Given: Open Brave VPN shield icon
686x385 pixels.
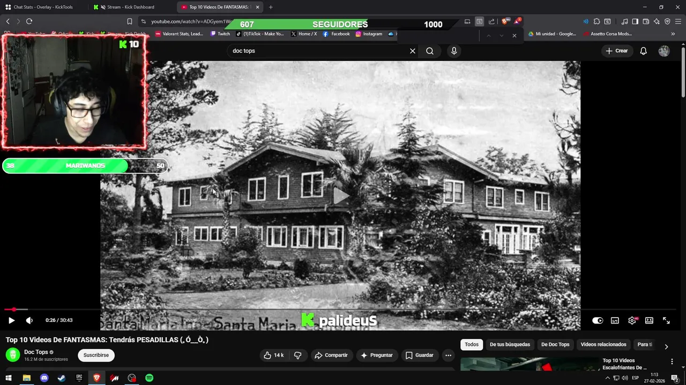Looking at the screenshot, I should tap(667, 21).
